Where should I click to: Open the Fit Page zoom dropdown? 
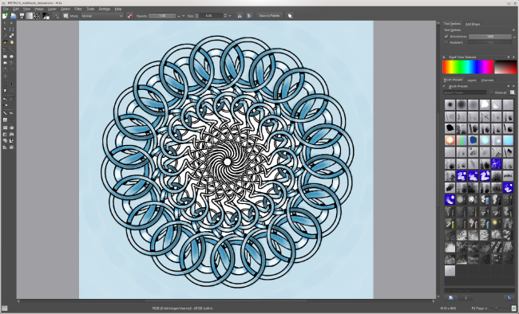click(479, 308)
